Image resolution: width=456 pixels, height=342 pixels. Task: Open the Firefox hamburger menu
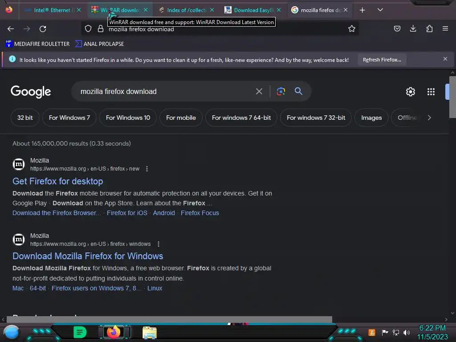click(445, 28)
